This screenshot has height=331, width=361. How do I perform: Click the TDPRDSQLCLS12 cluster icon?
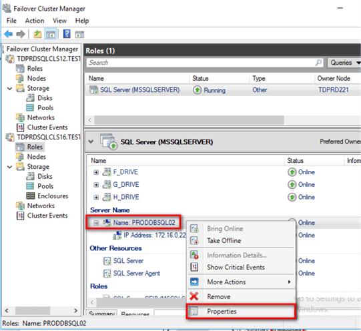click(10, 59)
